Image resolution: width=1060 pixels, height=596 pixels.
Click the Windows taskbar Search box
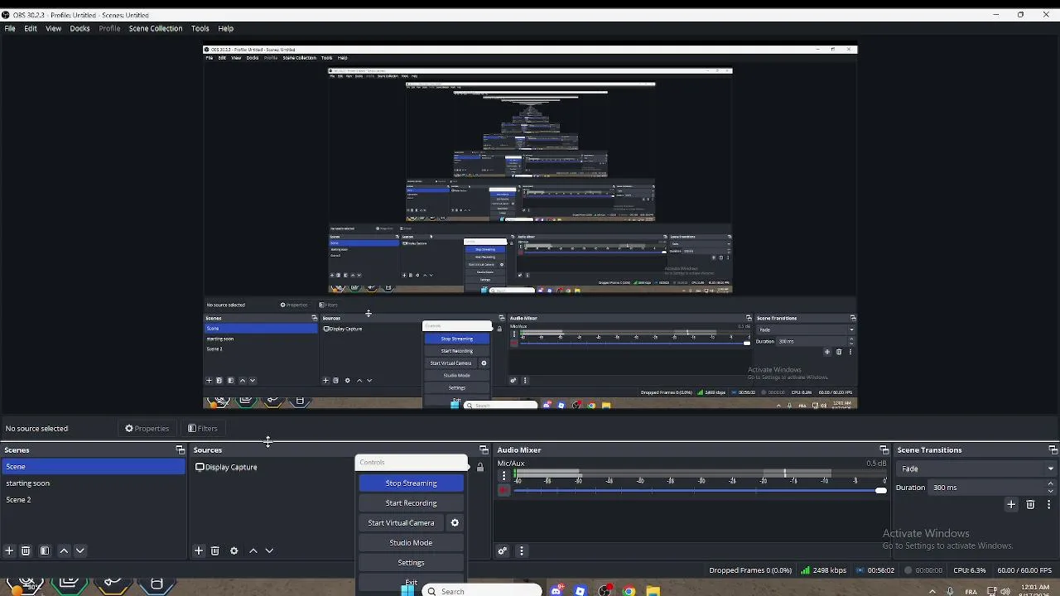click(482, 591)
